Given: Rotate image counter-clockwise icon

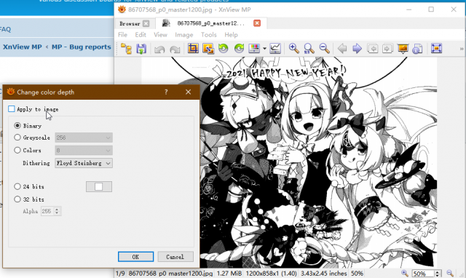Looking at the screenshot, I should point(224,48).
